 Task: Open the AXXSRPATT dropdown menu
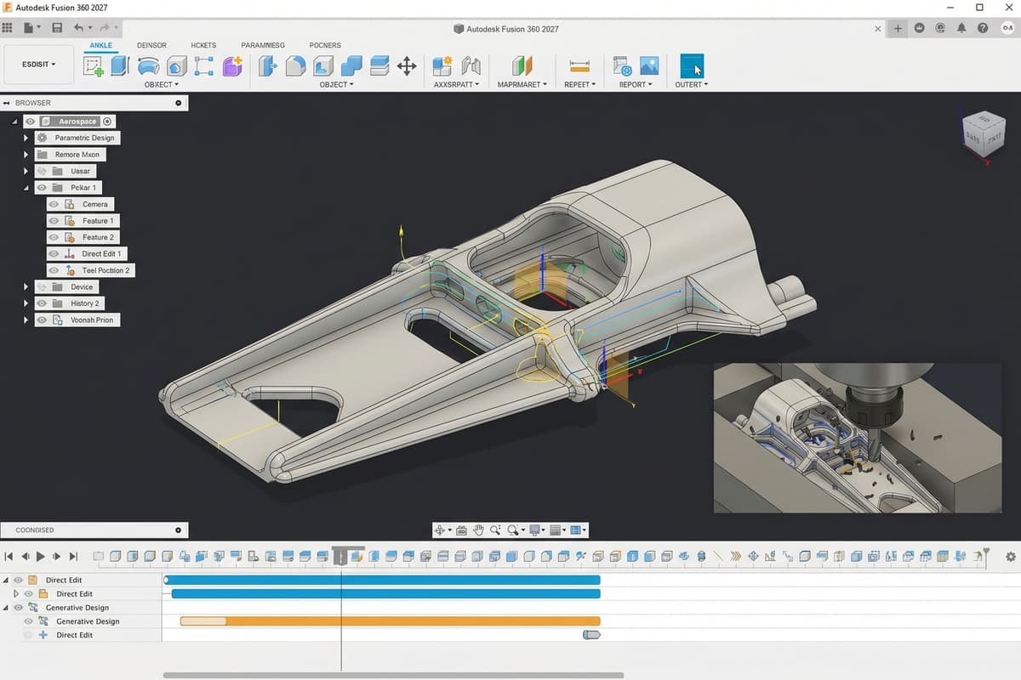pos(456,85)
